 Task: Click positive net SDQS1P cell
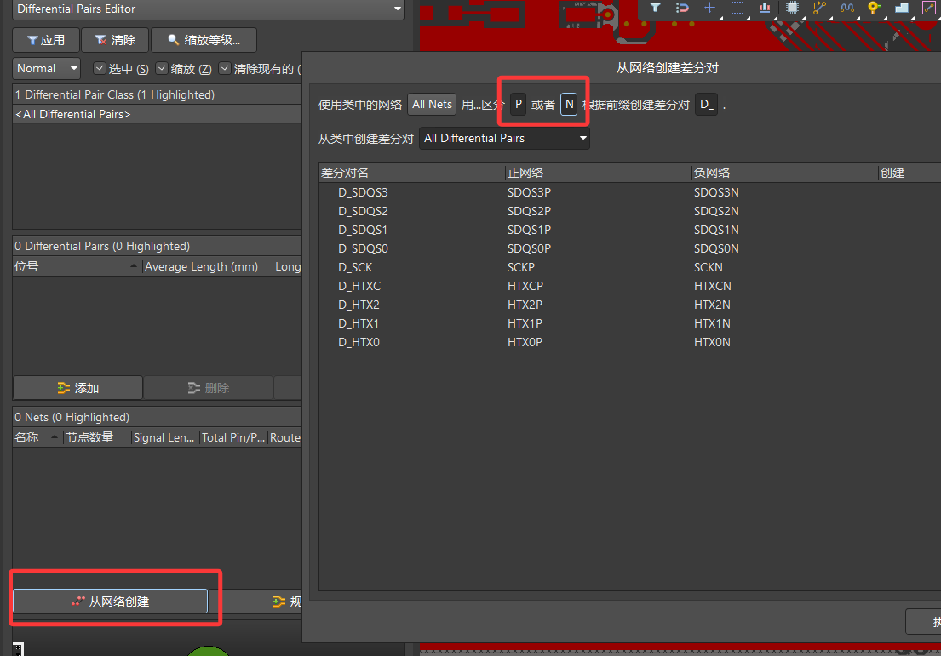pyautogui.click(x=530, y=230)
